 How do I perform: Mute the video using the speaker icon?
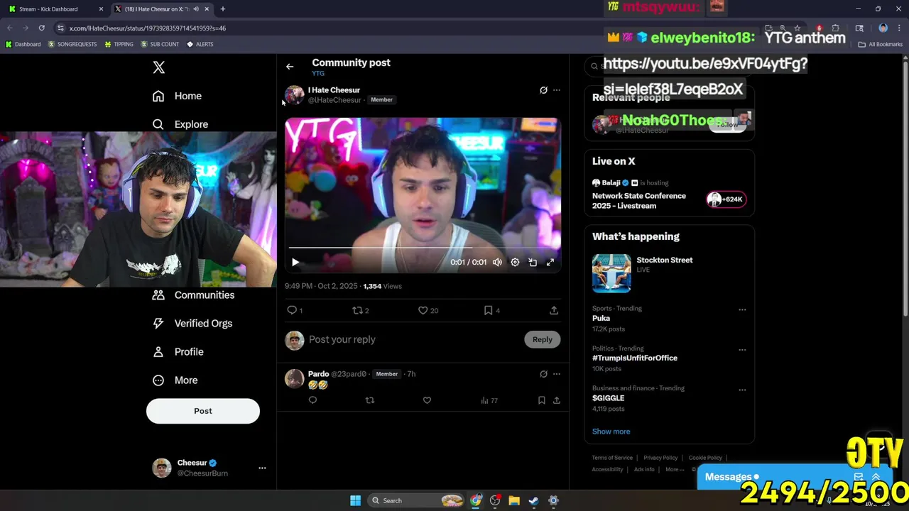coord(497,263)
